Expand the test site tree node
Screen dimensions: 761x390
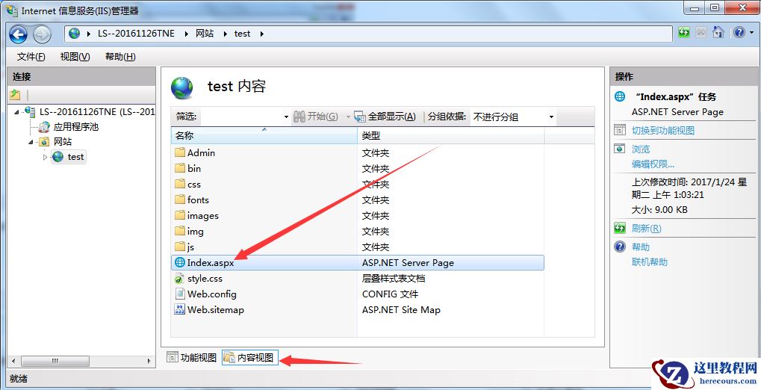coord(45,158)
